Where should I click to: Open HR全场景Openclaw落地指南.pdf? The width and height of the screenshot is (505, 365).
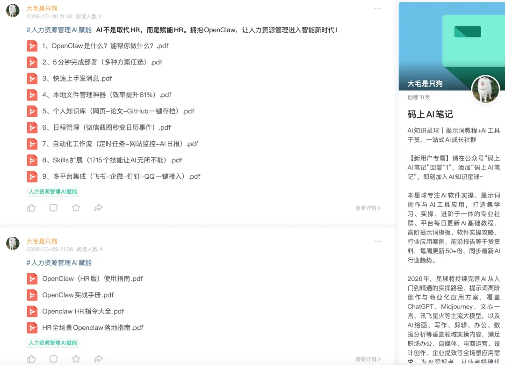pyautogui.click(x=93, y=328)
